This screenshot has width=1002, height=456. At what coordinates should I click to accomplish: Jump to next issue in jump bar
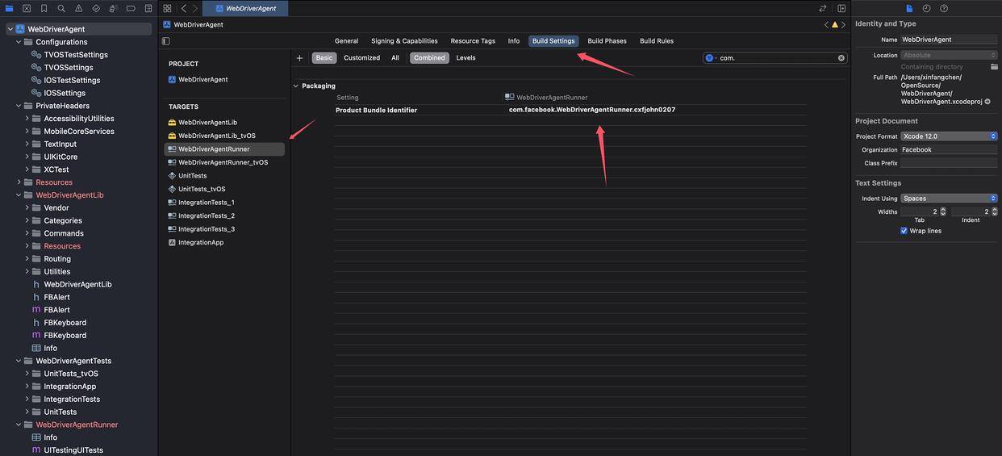tap(844, 25)
